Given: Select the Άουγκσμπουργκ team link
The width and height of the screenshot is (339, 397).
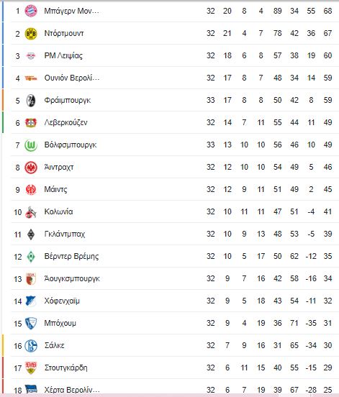Looking at the screenshot, I should (x=72, y=278).
